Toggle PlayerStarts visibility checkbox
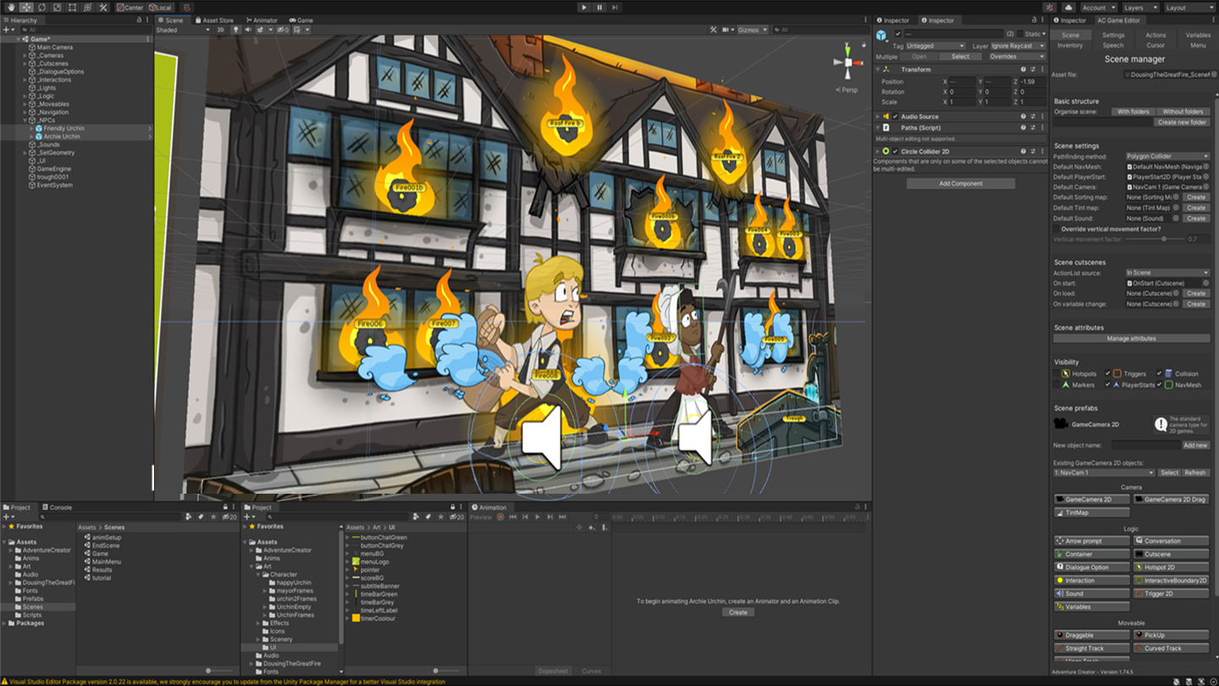Image resolution: width=1219 pixels, height=686 pixels. pyautogui.click(x=1108, y=384)
